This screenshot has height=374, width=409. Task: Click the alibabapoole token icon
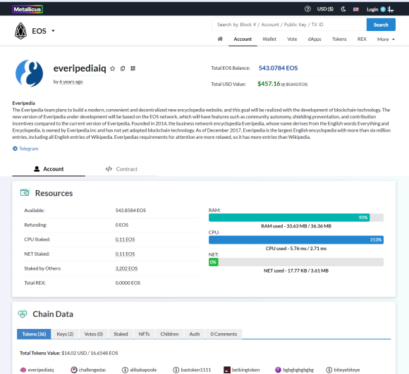126,370
